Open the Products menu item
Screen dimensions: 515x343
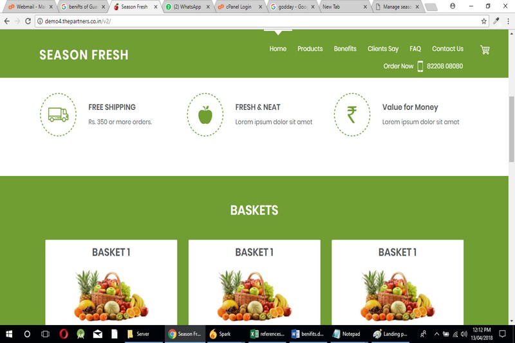[x=310, y=49]
